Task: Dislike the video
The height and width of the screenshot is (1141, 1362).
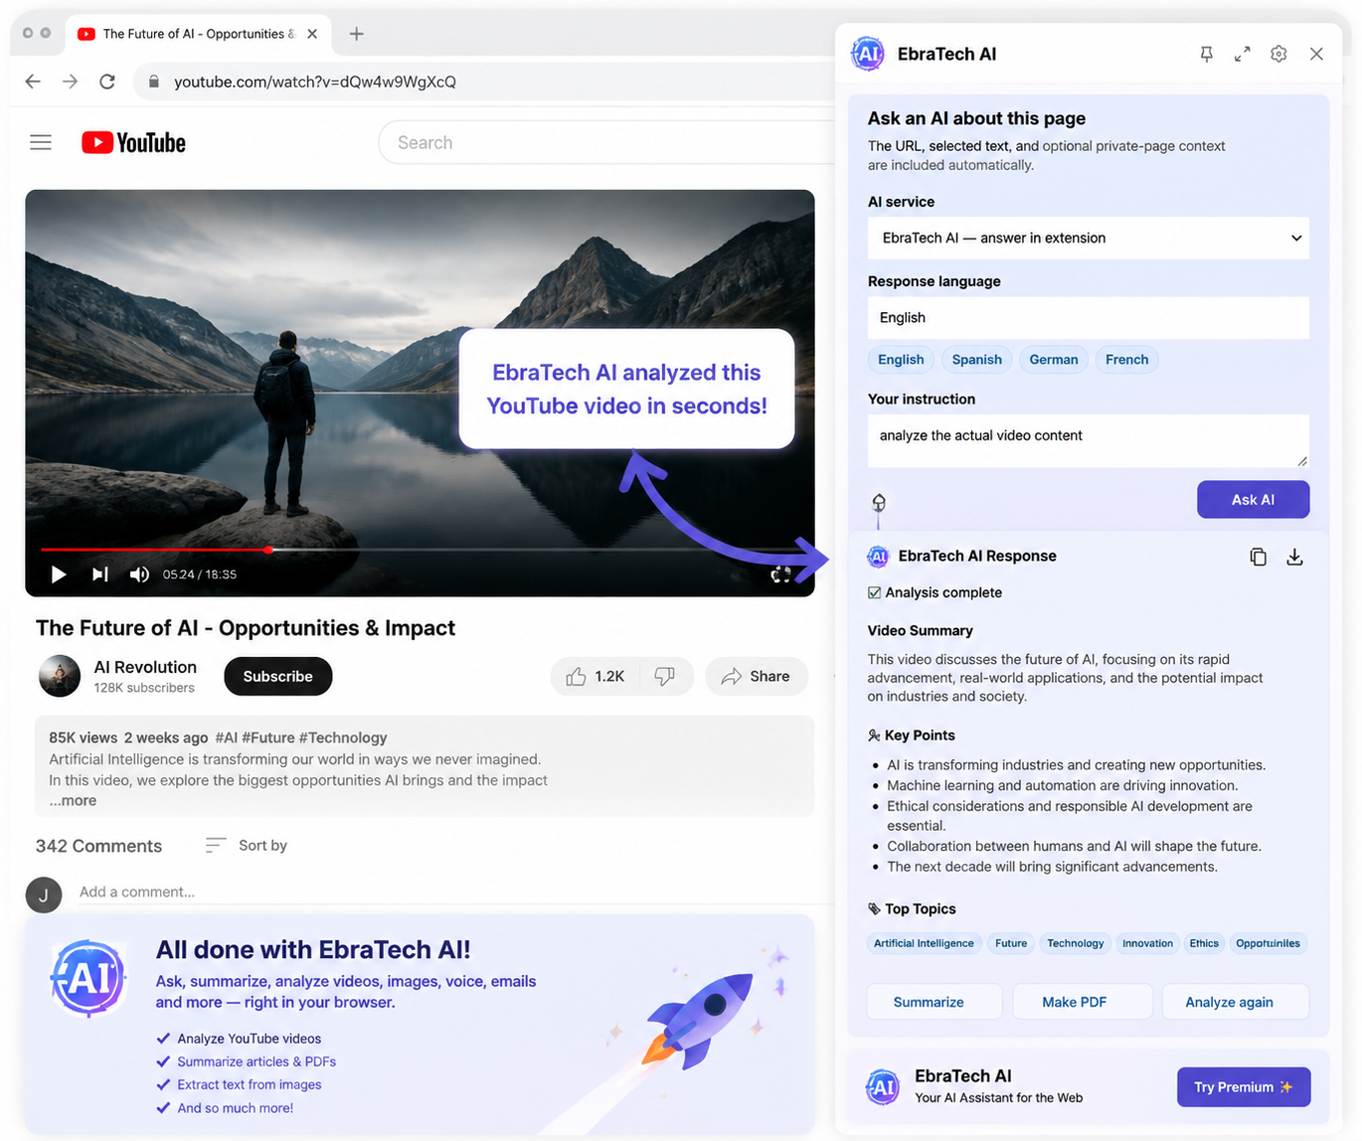Action: [x=665, y=677]
